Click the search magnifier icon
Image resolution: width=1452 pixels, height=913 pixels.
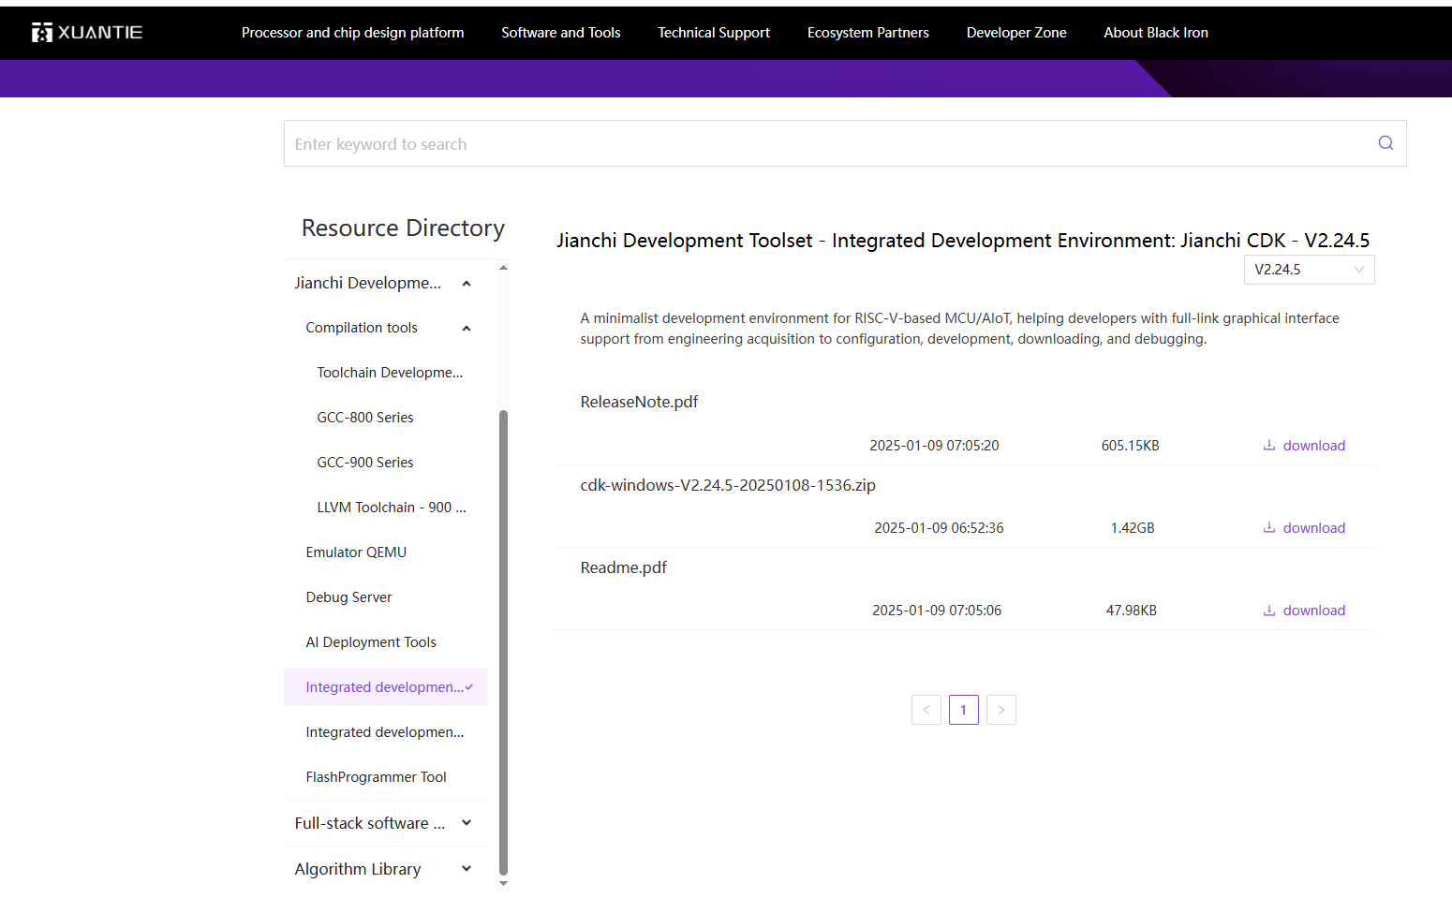point(1385,143)
